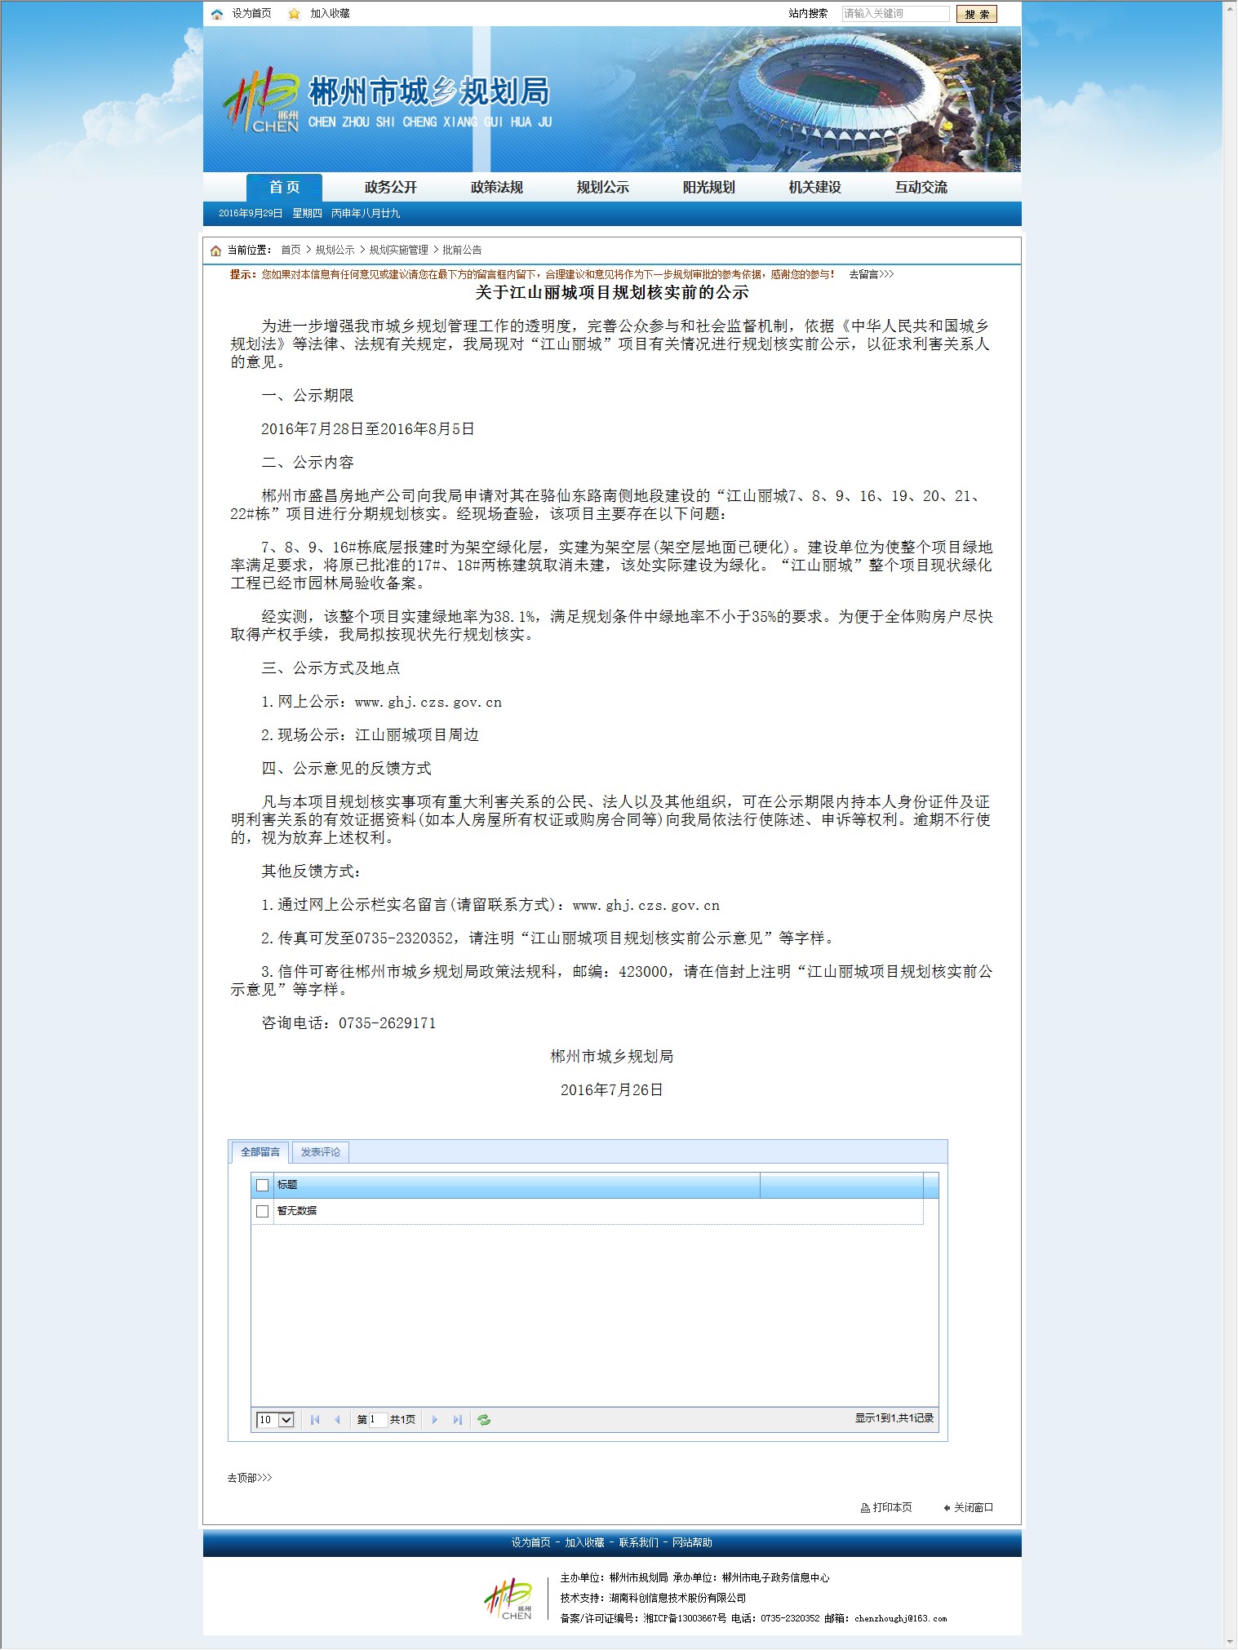
Task: Click the site search keyword input field
Action: point(894,14)
